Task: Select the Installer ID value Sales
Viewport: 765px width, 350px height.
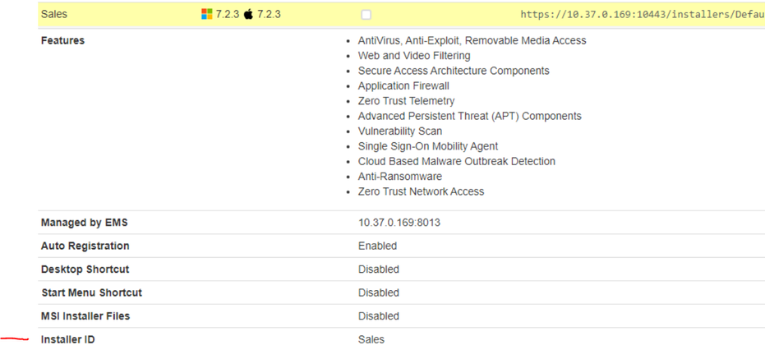Action: pos(371,339)
